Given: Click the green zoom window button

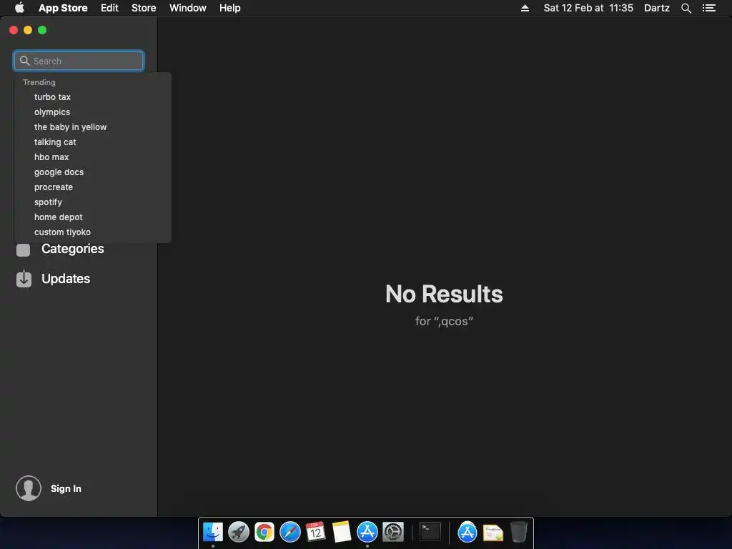Looking at the screenshot, I should (x=42, y=30).
